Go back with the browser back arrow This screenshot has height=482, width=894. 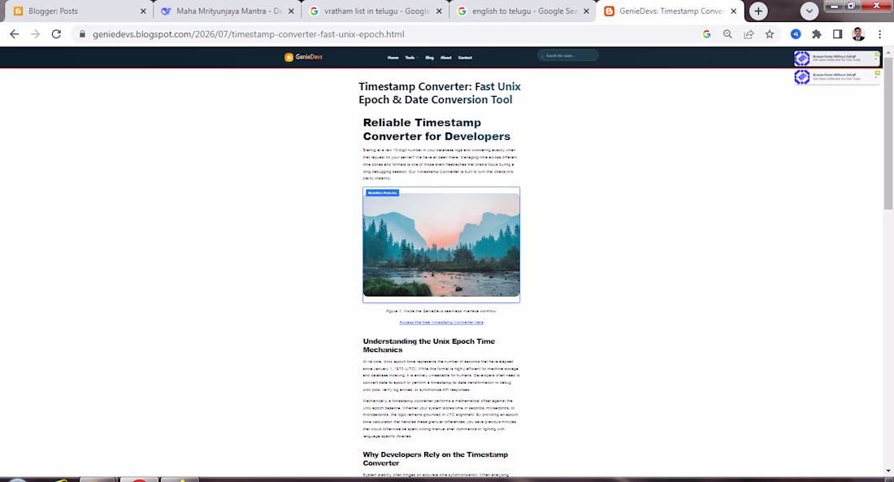point(15,34)
